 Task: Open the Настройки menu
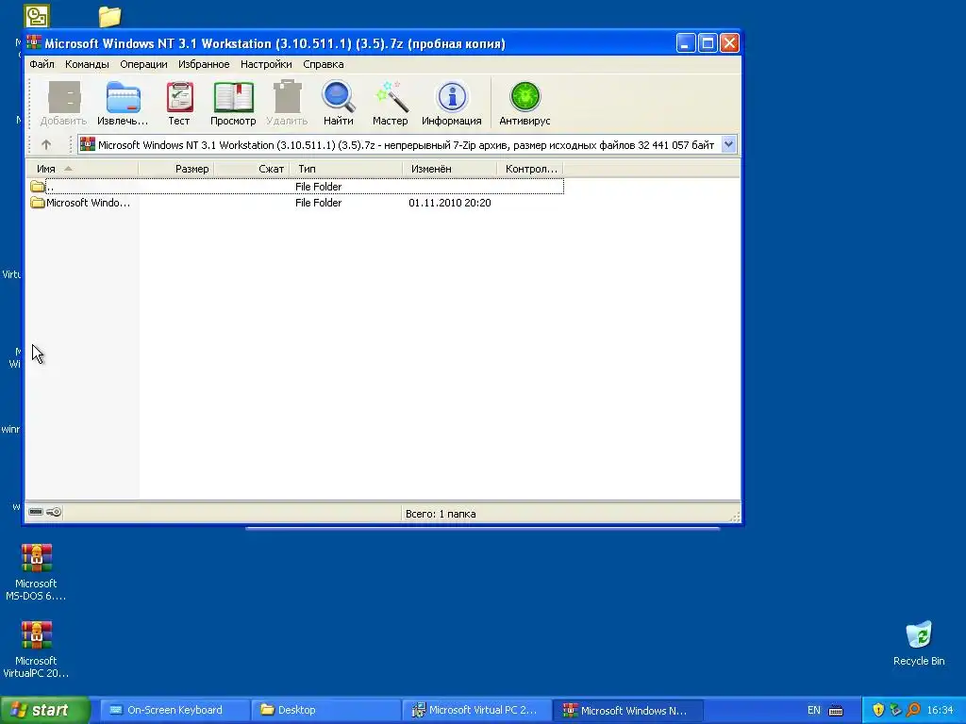coord(266,64)
